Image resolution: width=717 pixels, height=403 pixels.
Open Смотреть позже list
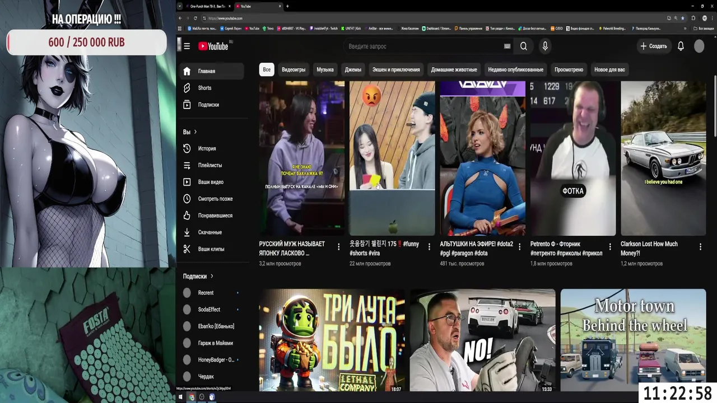tap(213, 199)
